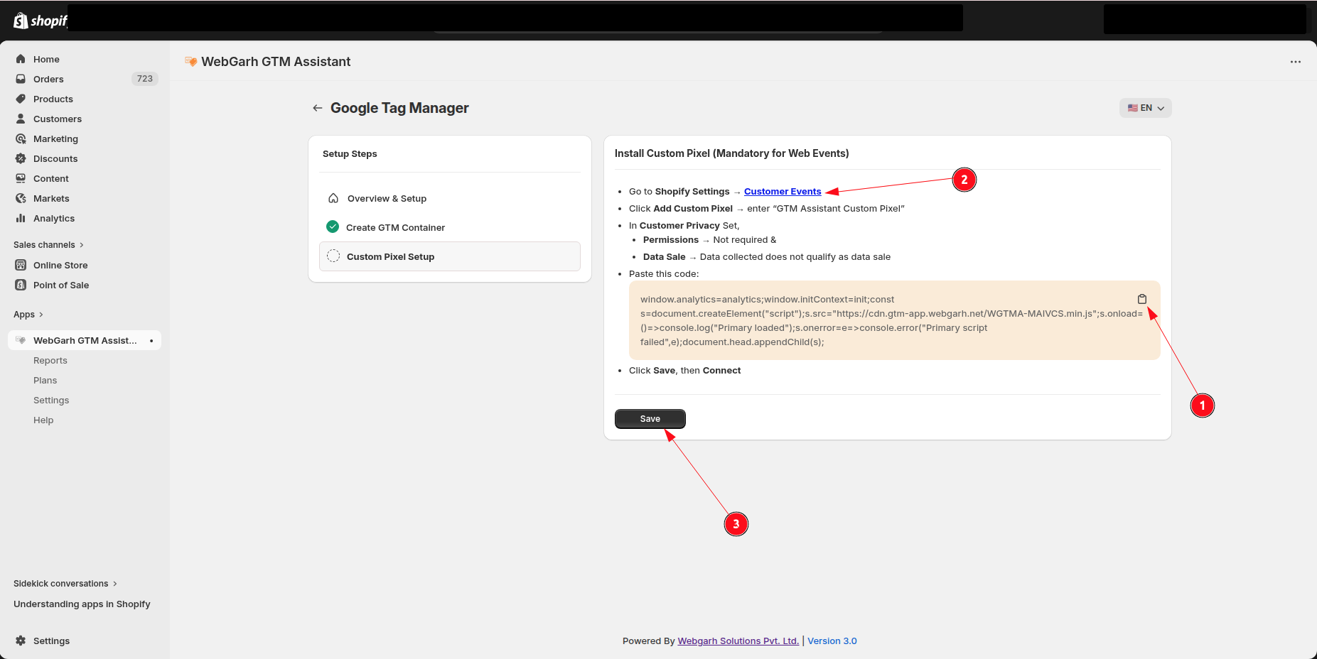Open Home via its house icon

[x=21, y=59]
